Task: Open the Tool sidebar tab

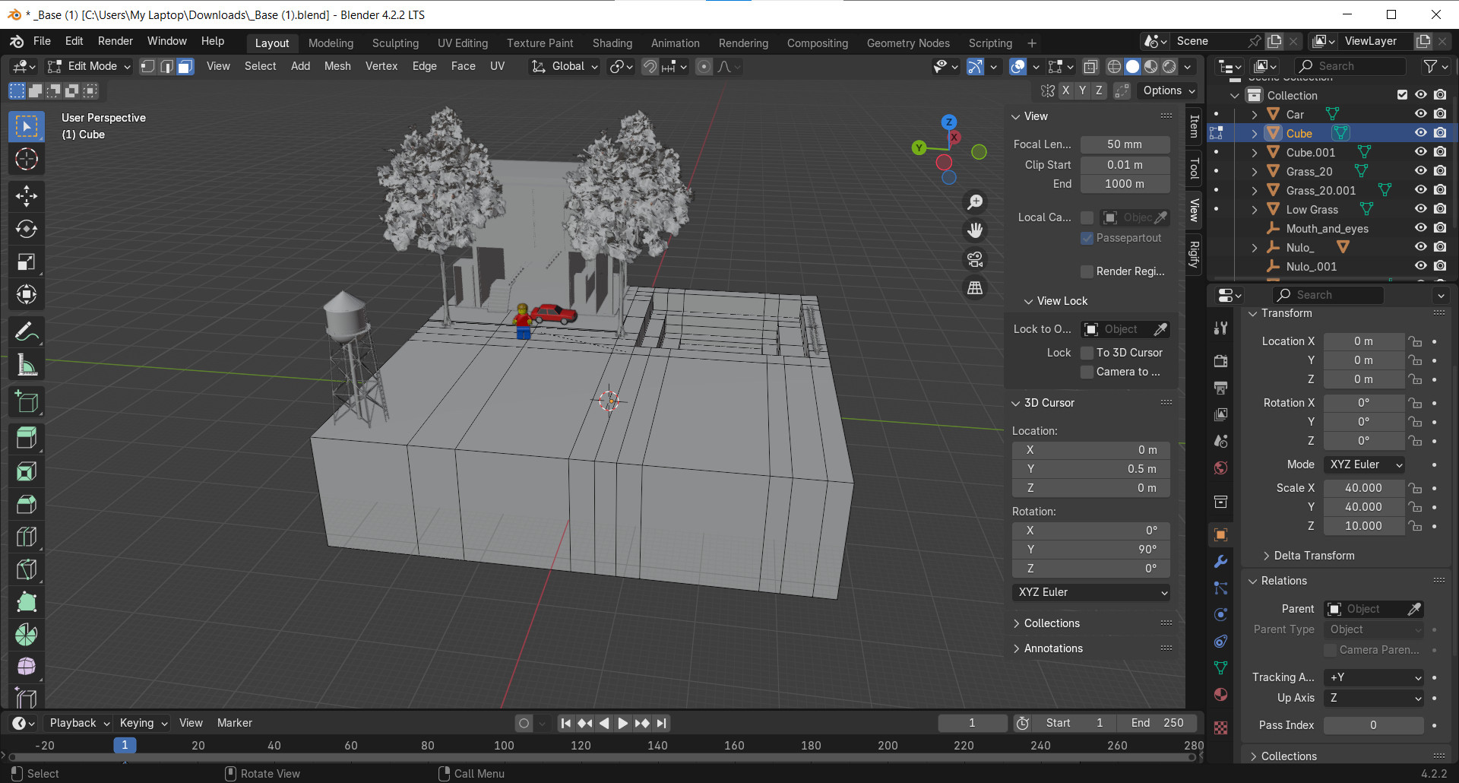Action: [1194, 169]
